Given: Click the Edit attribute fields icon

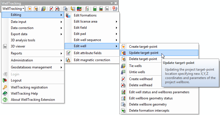Looking at the screenshot, I should [x=68, y=53].
